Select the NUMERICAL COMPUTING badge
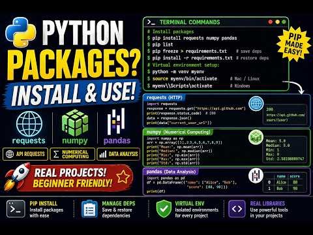 (x=72, y=154)
